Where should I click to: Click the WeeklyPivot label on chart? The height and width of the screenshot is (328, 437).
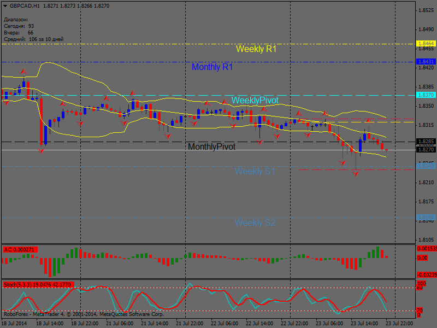255,101
